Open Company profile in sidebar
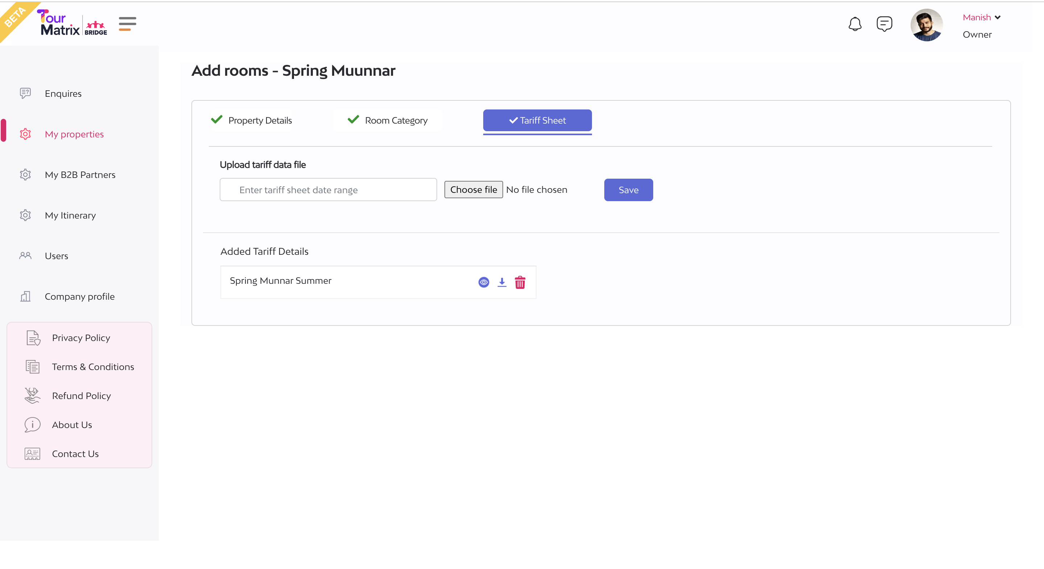Image resolution: width=1044 pixels, height=569 pixels. coord(79,297)
